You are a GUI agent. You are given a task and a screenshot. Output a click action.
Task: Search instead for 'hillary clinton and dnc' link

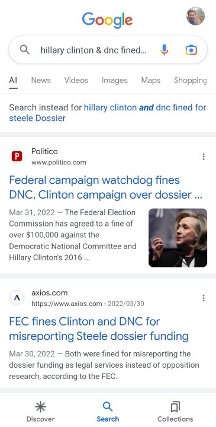(108, 113)
